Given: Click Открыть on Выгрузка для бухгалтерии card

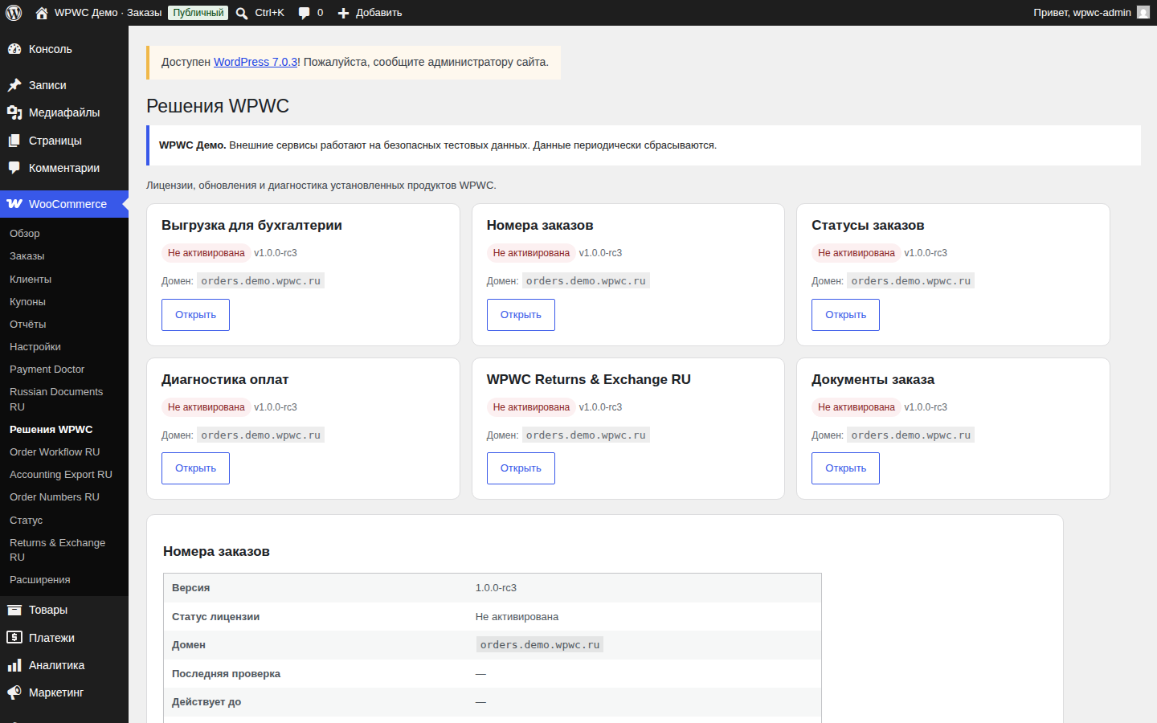Looking at the screenshot, I should click(195, 315).
